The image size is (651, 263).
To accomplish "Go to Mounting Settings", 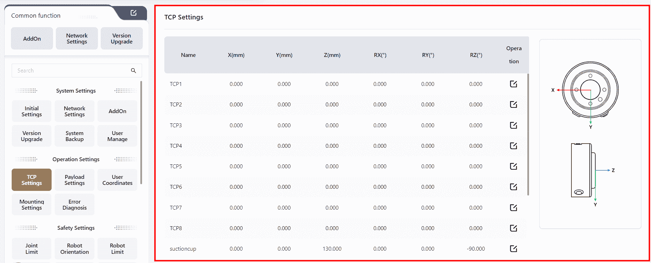I will pyautogui.click(x=31, y=205).
